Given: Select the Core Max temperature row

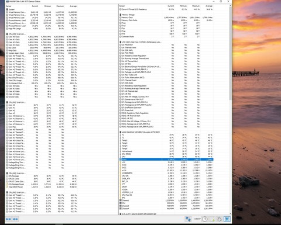Looking at the screenshot, I should [x=42, y=127].
